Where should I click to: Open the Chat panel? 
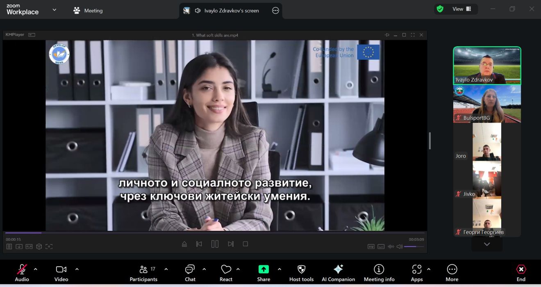[190, 273]
